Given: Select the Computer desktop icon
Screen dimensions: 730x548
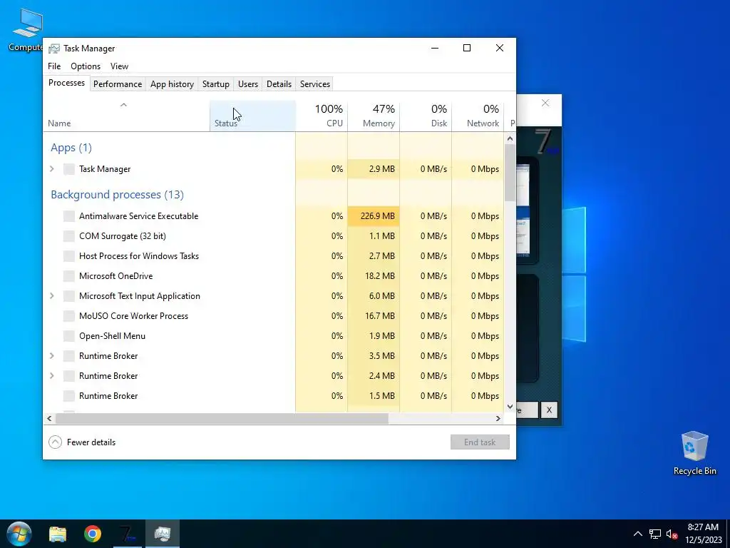Looking at the screenshot, I should (26, 31).
